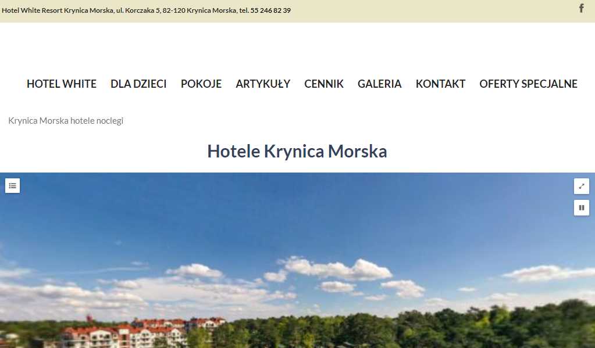Open the ARTYKUŁY section
595x348 pixels.
click(x=263, y=84)
